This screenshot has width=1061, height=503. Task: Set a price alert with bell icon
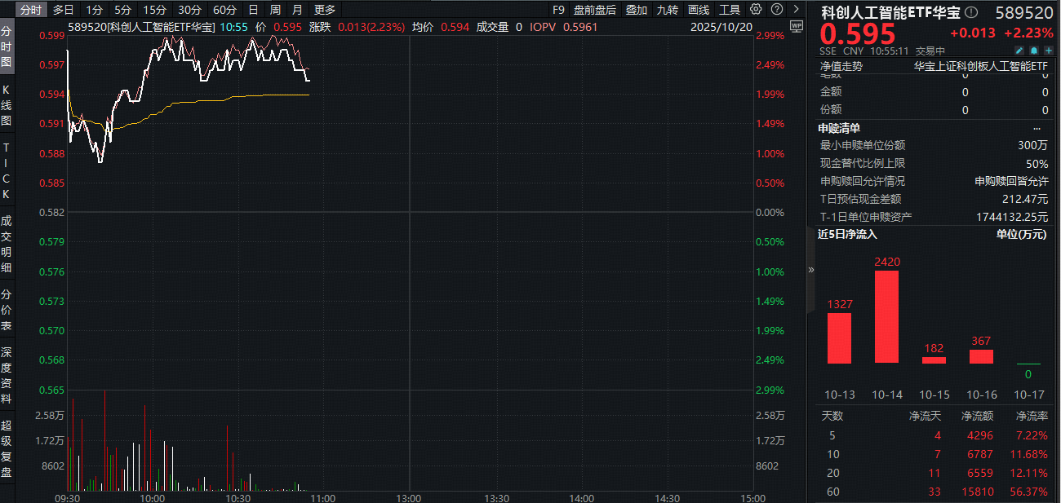[1033, 51]
